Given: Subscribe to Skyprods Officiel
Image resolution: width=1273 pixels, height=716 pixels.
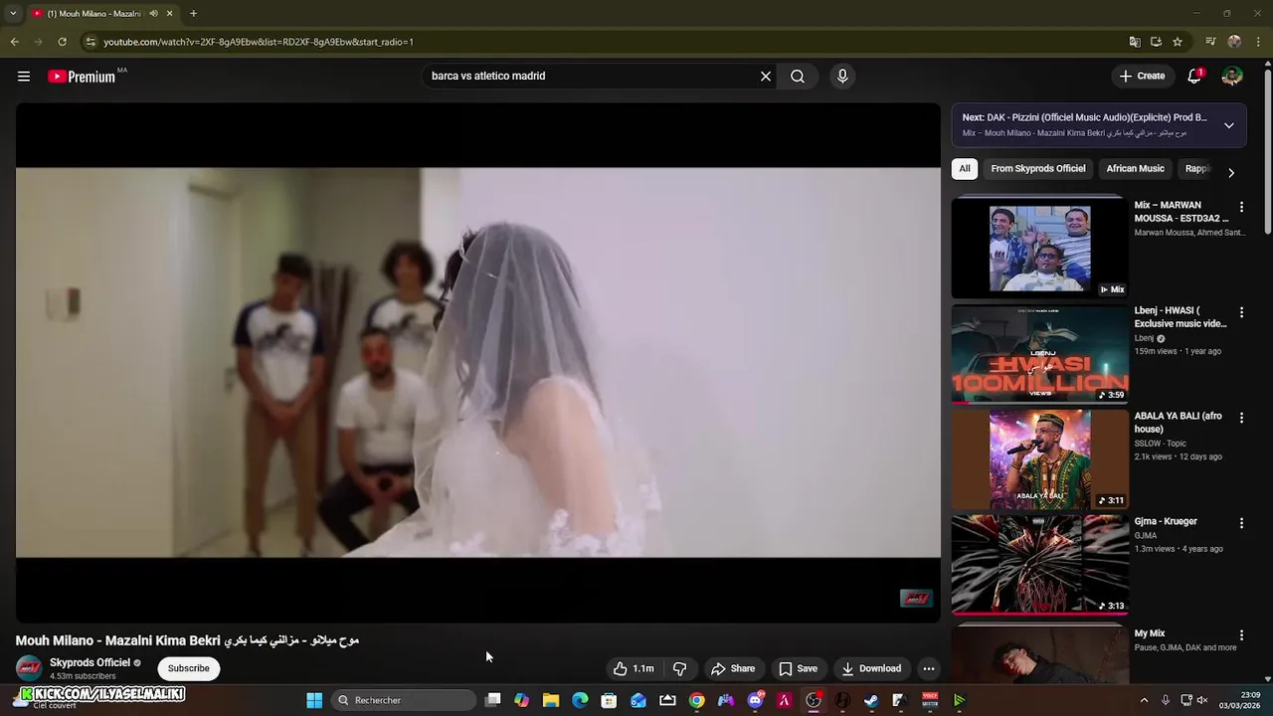Looking at the screenshot, I should click(189, 668).
